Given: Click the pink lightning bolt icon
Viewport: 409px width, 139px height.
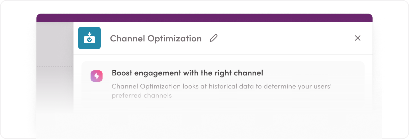Looking at the screenshot, I should (97, 76).
